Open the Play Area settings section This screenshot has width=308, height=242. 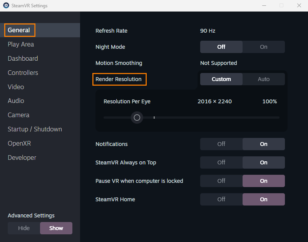pyautogui.click(x=21, y=44)
